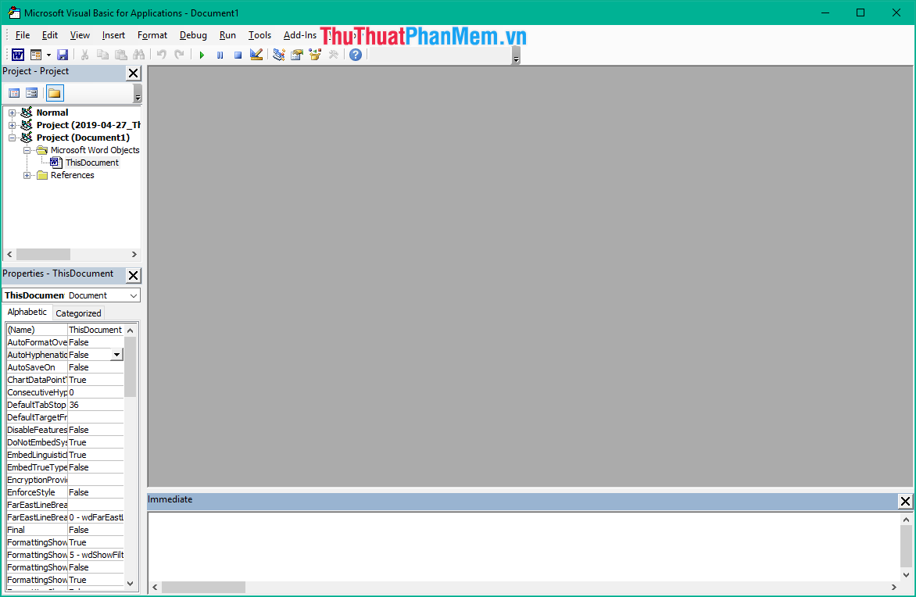Screen dimensions: 916x597
Task: Click inside the Immediate window text area
Action: [524, 546]
